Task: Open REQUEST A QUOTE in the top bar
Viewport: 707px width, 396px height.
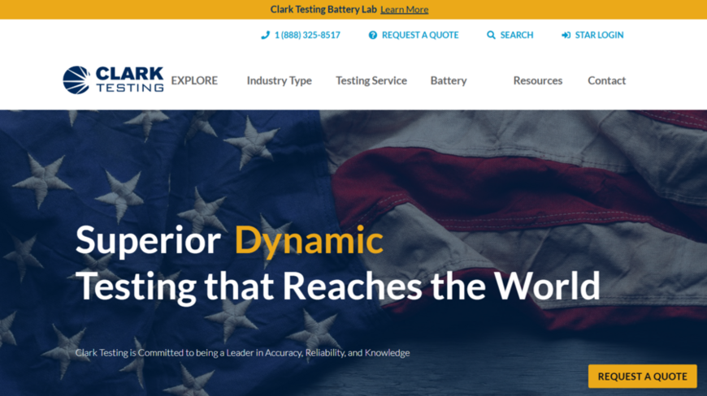Action: pyautogui.click(x=420, y=35)
